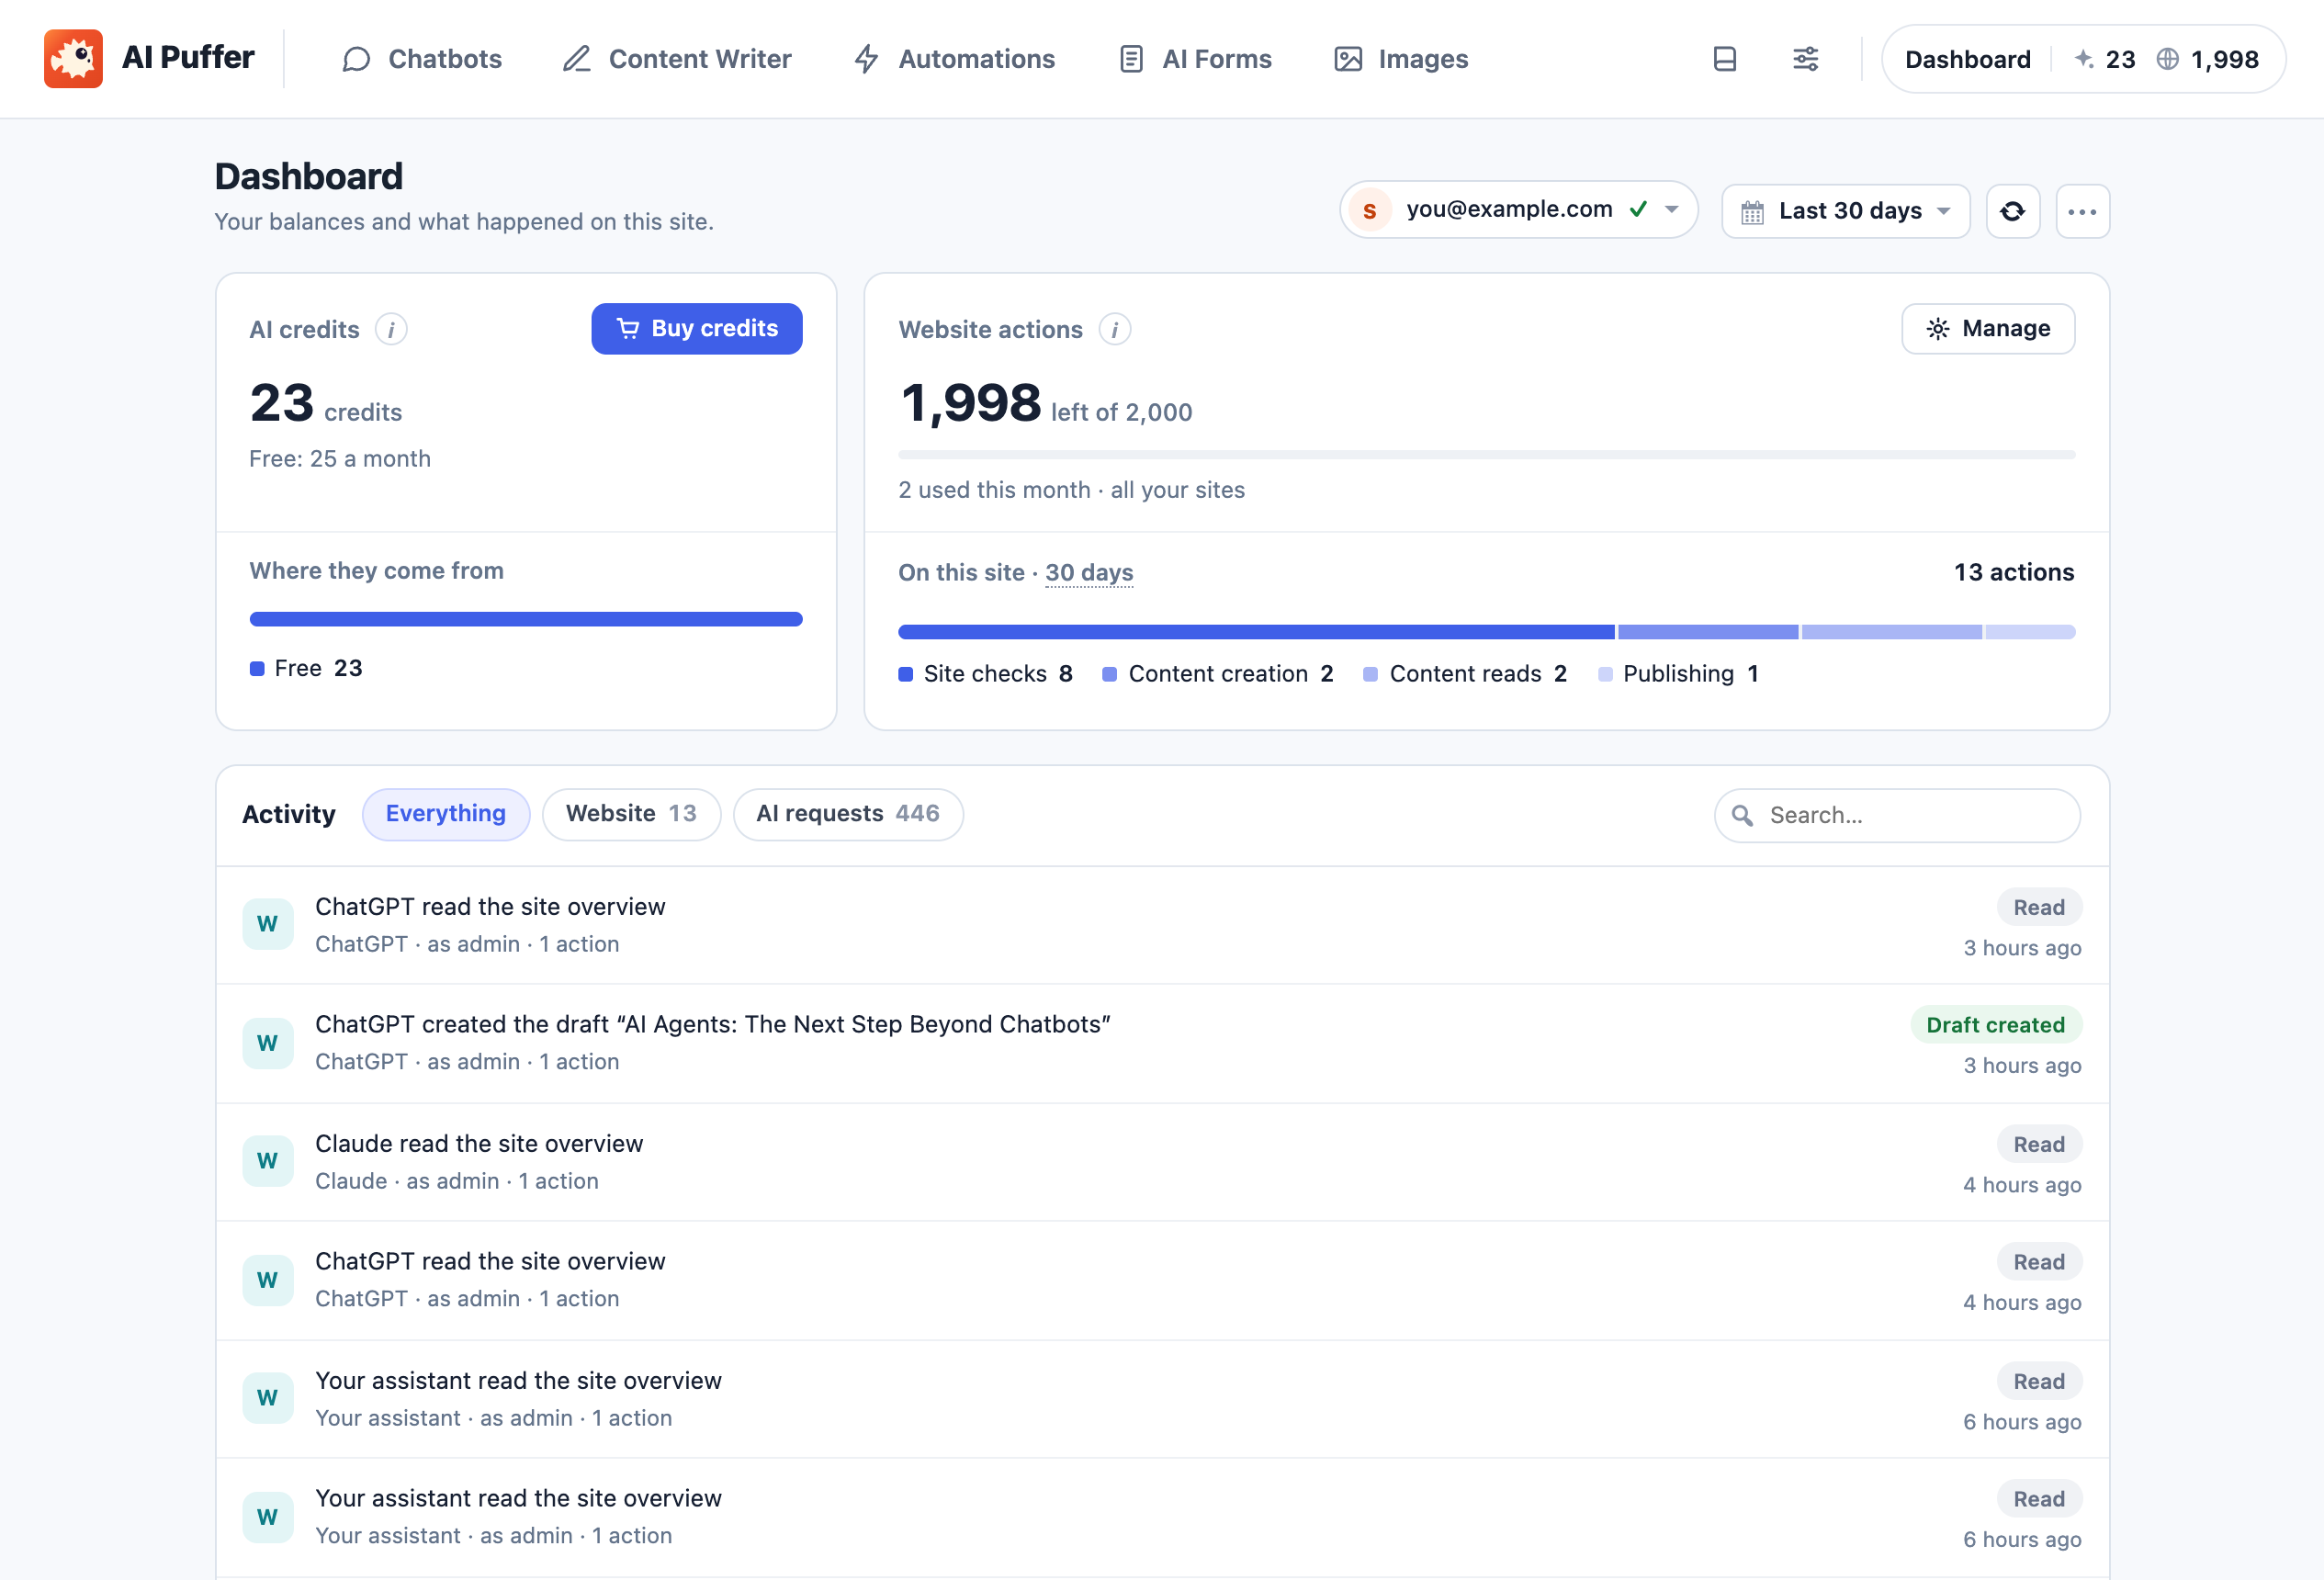This screenshot has height=1580, width=2324.
Task: Focus the Activity search field
Action: (1897, 816)
